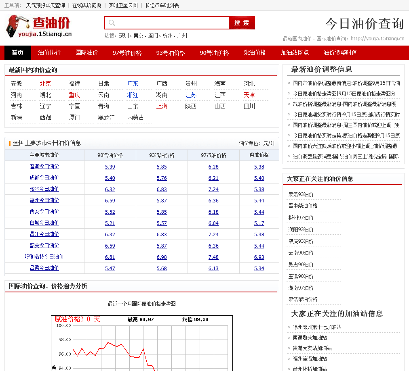This screenshot has width=409, height=371.
Task: Choose province 广东
Action: tap(133, 84)
